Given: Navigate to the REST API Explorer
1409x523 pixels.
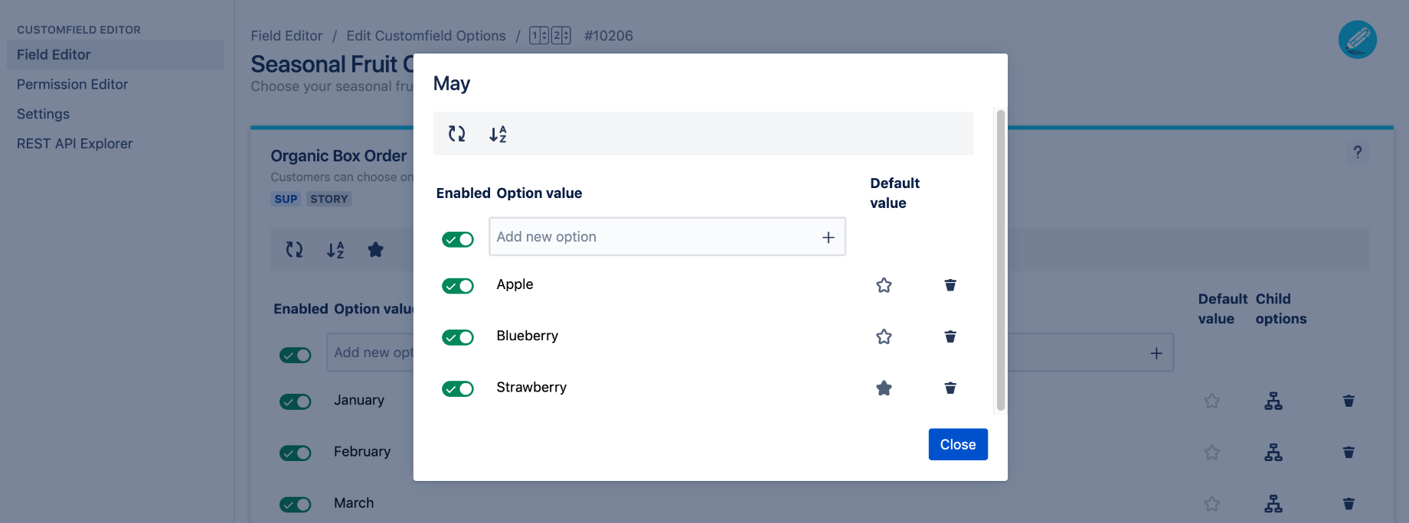Looking at the screenshot, I should (x=74, y=143).
